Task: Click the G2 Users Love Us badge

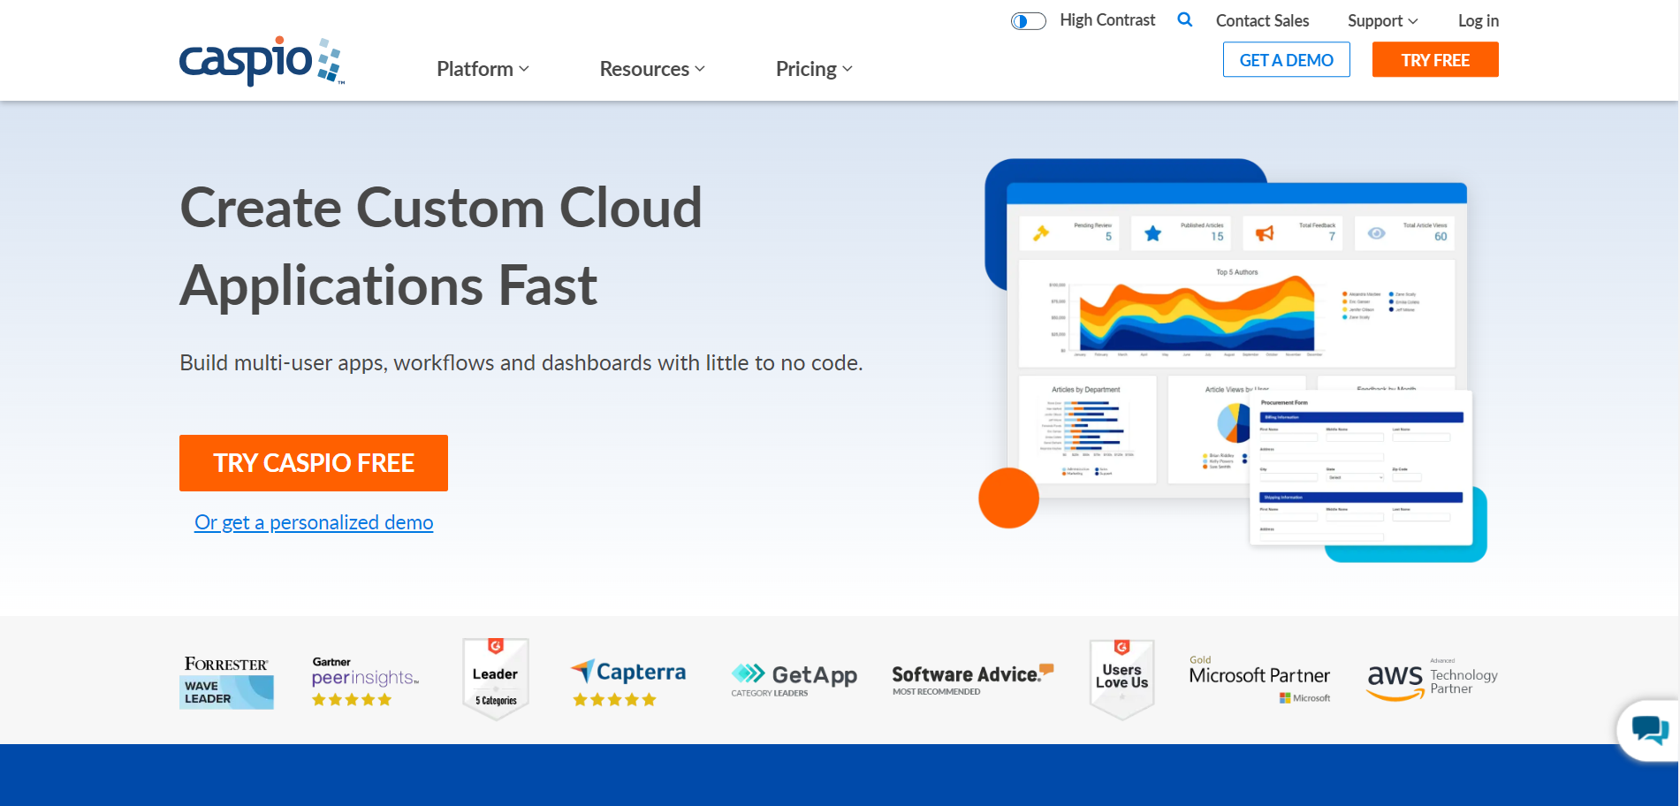Action: coord(1122,679)
